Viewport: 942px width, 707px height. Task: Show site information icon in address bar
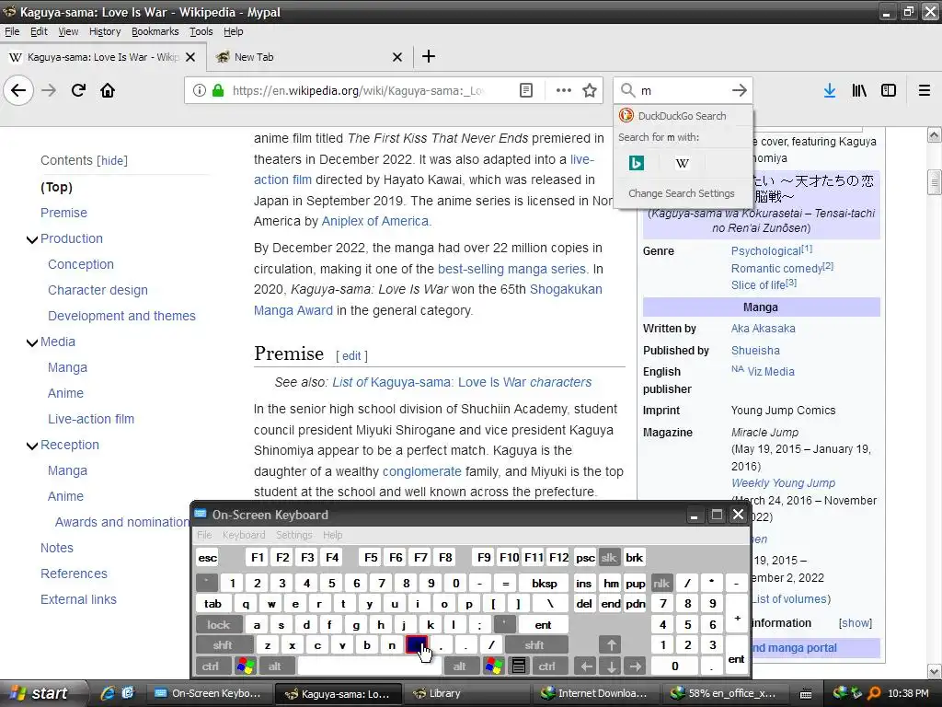coord(199,91)
